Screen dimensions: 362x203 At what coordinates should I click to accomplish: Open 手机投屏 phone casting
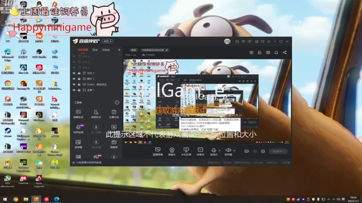(186, 152)
